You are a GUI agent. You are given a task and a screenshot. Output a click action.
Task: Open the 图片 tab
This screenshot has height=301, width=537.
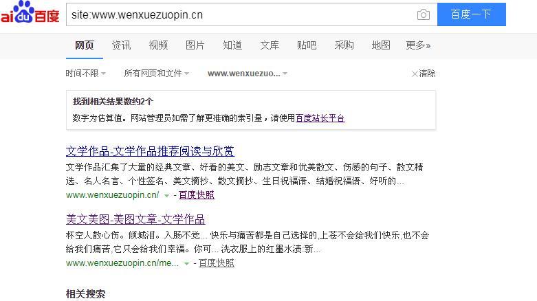(195, 45)
